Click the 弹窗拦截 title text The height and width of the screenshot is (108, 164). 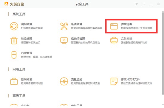coord(126,24)
